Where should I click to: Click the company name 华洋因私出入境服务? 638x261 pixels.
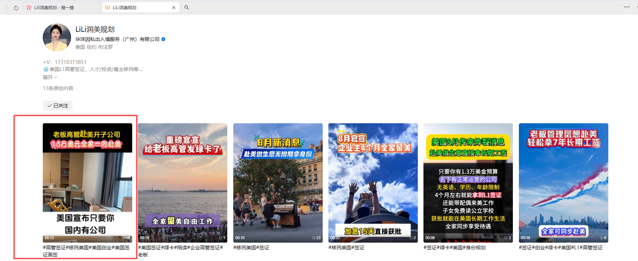pyautogui.click(x=117, y=39)
